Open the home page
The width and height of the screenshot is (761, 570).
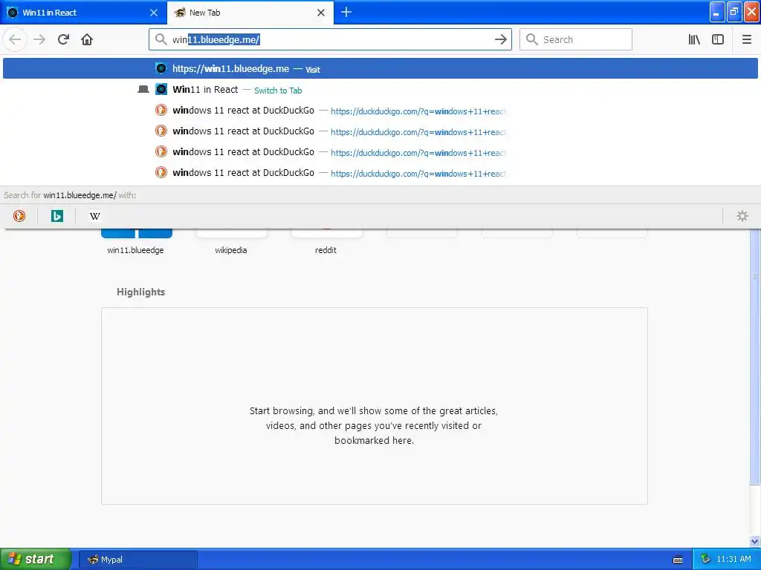coord(87,39)
